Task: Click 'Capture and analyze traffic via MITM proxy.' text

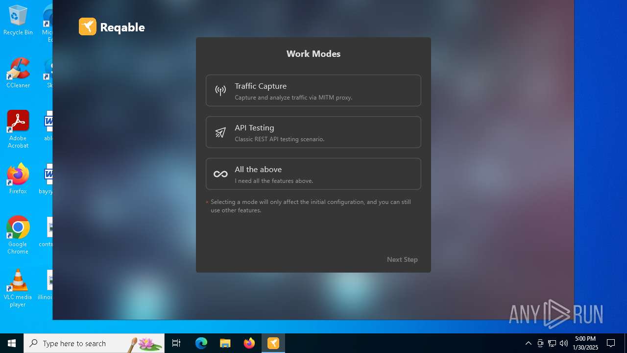Action: (x=293, y=98)
